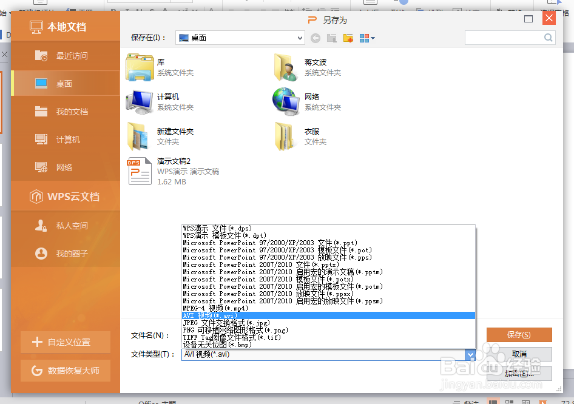Open 最近访问 recent locations
The image size is (574, 404).
[x=66, y=56]
